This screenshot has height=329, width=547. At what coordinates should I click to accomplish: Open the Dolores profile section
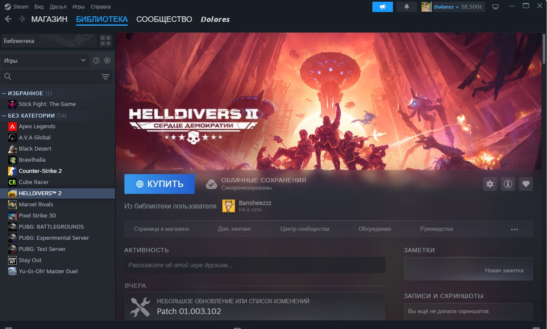click(x=215, y=19)
